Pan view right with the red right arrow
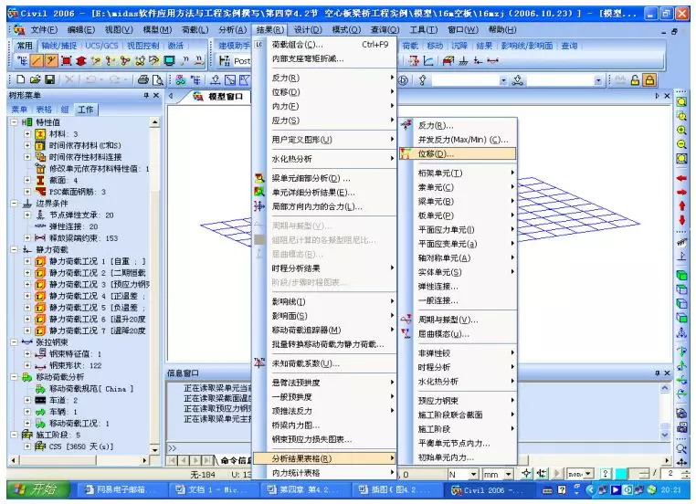Screen dimensions: 696x504 pyautogui.click(x=681, y=192)
